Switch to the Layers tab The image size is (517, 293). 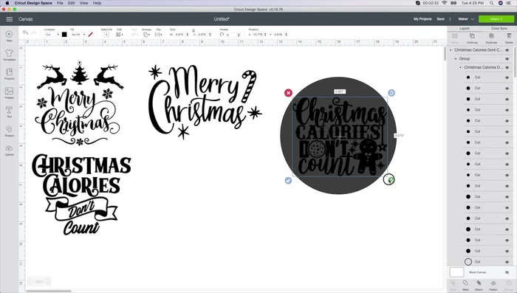pyautogui.click(x=465, y=28)
